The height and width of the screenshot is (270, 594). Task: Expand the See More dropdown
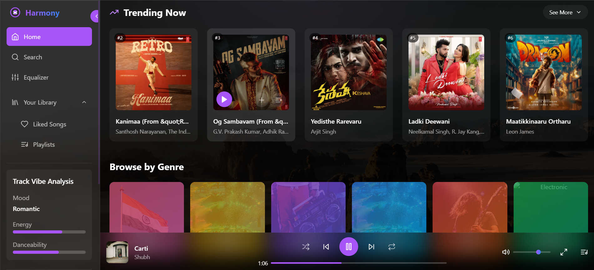(565, 12)
